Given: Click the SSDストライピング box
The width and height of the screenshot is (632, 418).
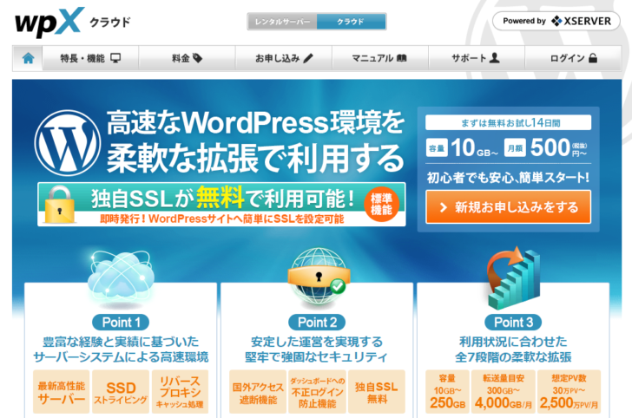Looking at the screenshot, I should point(121,392).
